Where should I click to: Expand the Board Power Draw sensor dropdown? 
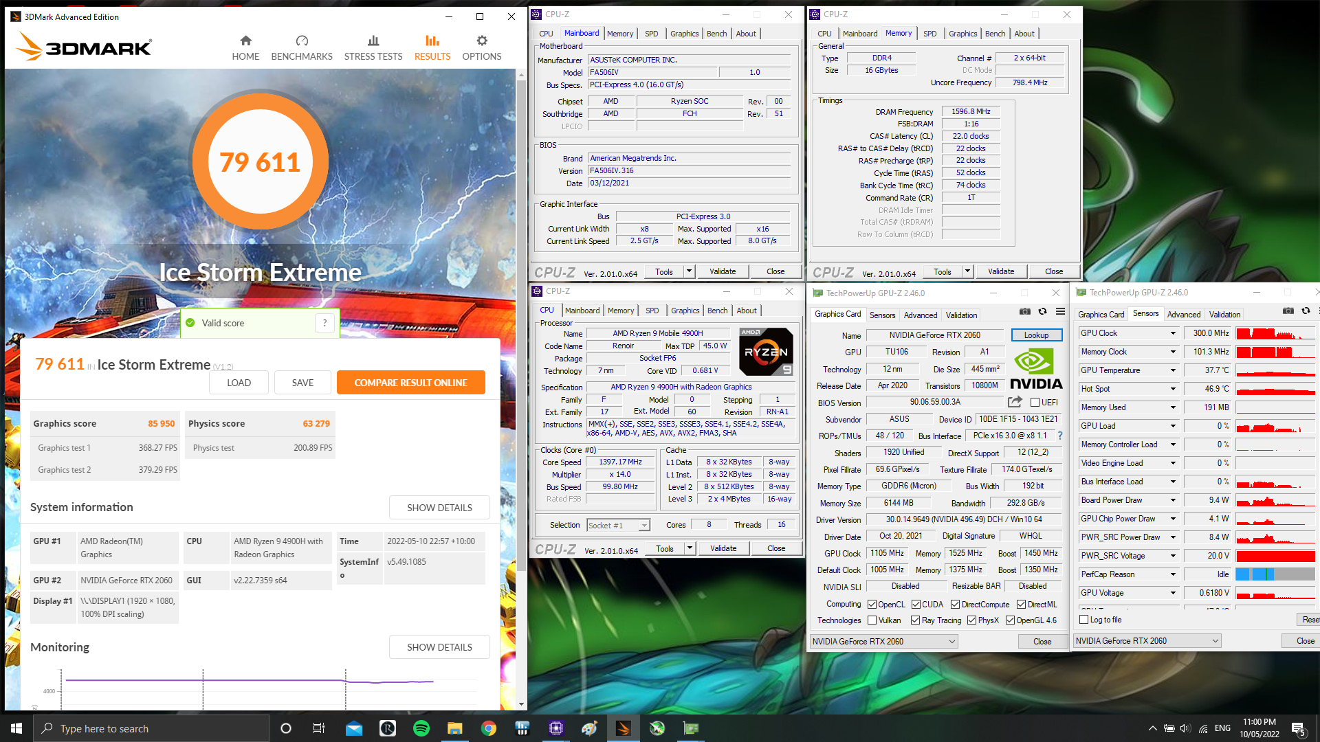[x=1173, y=500]
